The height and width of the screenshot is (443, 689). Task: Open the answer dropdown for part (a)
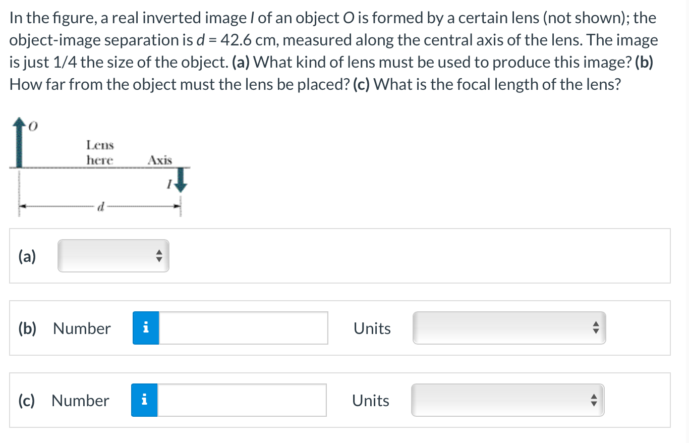(x=113, y=256)
